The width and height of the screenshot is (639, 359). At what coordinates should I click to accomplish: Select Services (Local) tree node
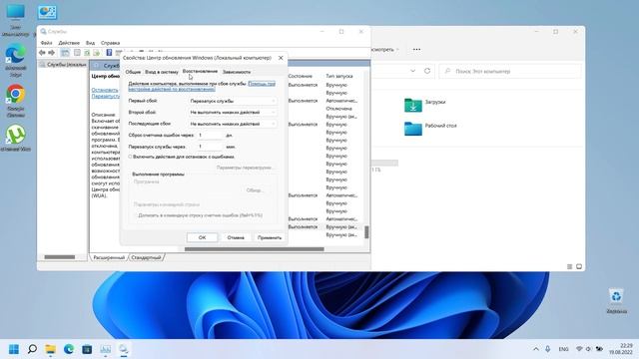63,64
